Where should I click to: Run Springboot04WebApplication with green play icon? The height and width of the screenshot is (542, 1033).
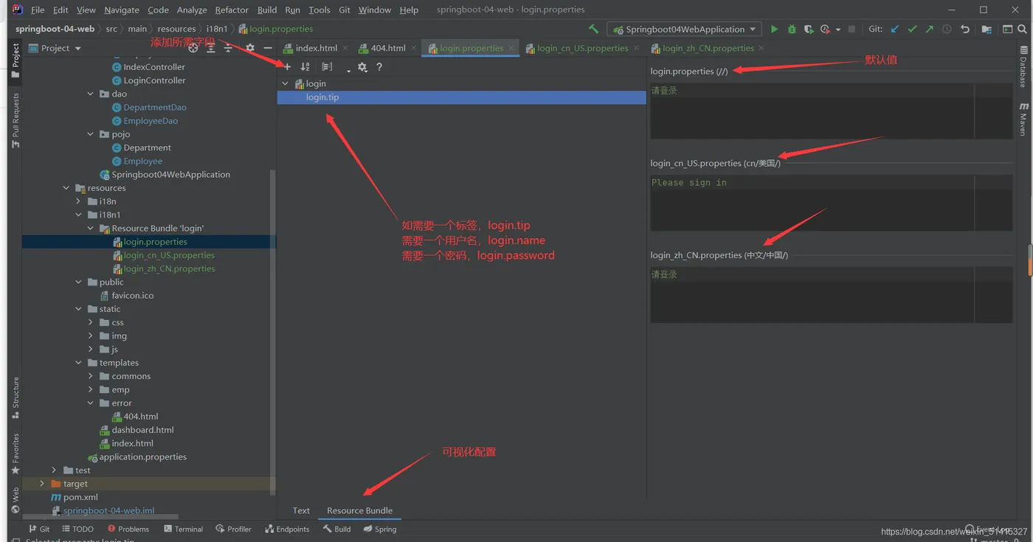pyautogui.click(x=774, y=29)
